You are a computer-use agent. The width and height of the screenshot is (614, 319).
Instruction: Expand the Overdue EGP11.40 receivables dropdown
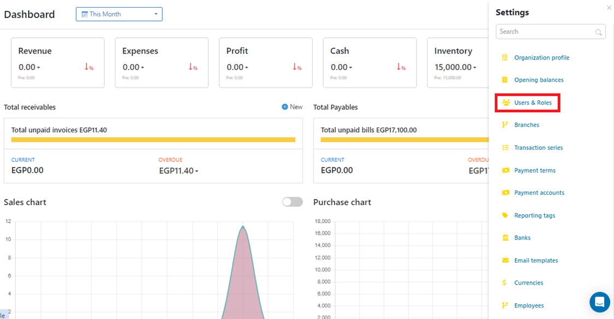[179, 171]
